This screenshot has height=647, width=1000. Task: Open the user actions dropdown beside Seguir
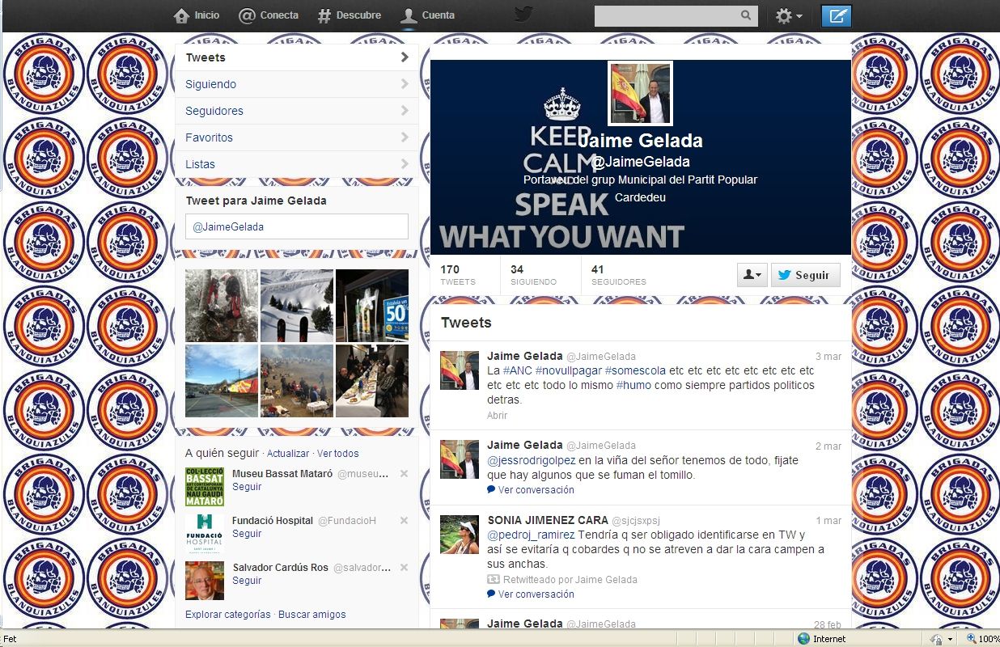pos(752,275)
